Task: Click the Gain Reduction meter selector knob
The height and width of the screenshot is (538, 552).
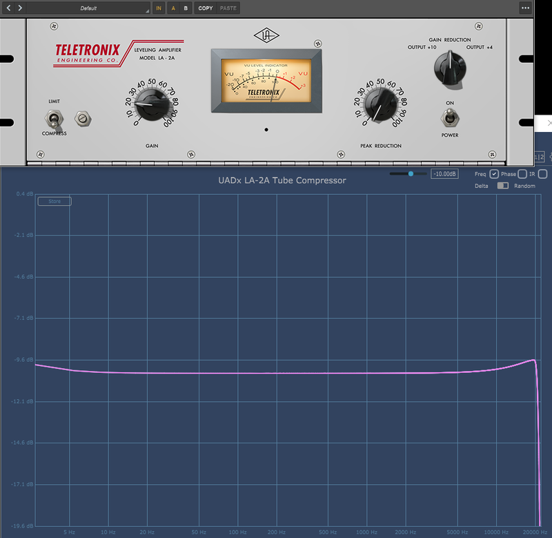Action: [x=450, y=68]
